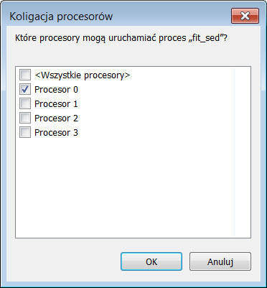Enable the Procesor 1 checkbox
267x288 pixels.
click(x=25, y=104)
